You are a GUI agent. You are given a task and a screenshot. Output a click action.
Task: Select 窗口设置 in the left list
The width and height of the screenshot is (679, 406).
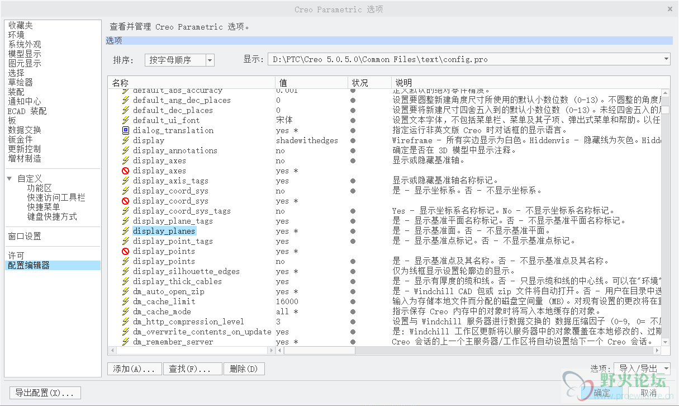(x=25, y=237)
